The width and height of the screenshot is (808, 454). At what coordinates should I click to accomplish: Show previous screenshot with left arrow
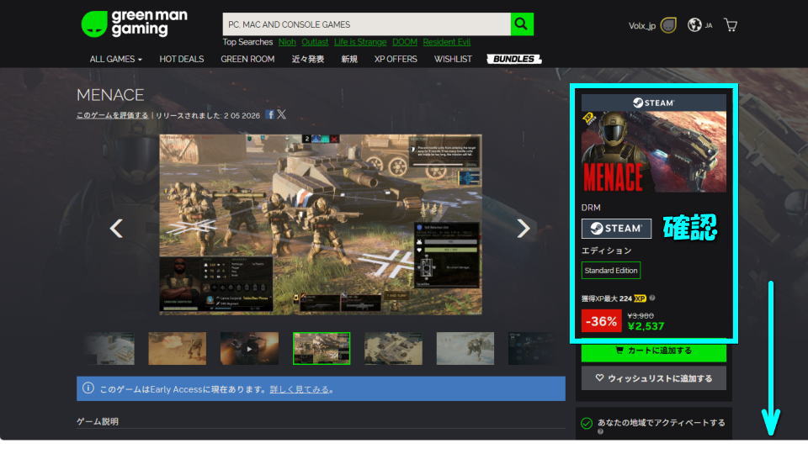(x=117, y=228)
